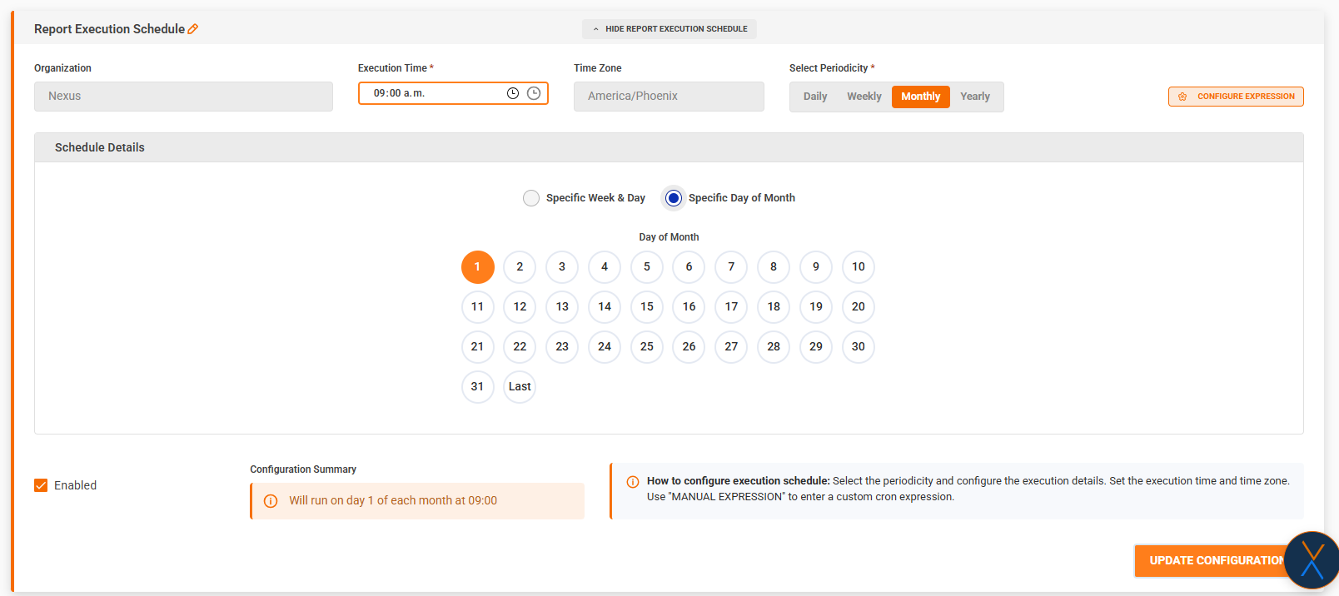The image size is (1339, 596).
Task: Choose day 15 of the month
Action: click(647, 307)
